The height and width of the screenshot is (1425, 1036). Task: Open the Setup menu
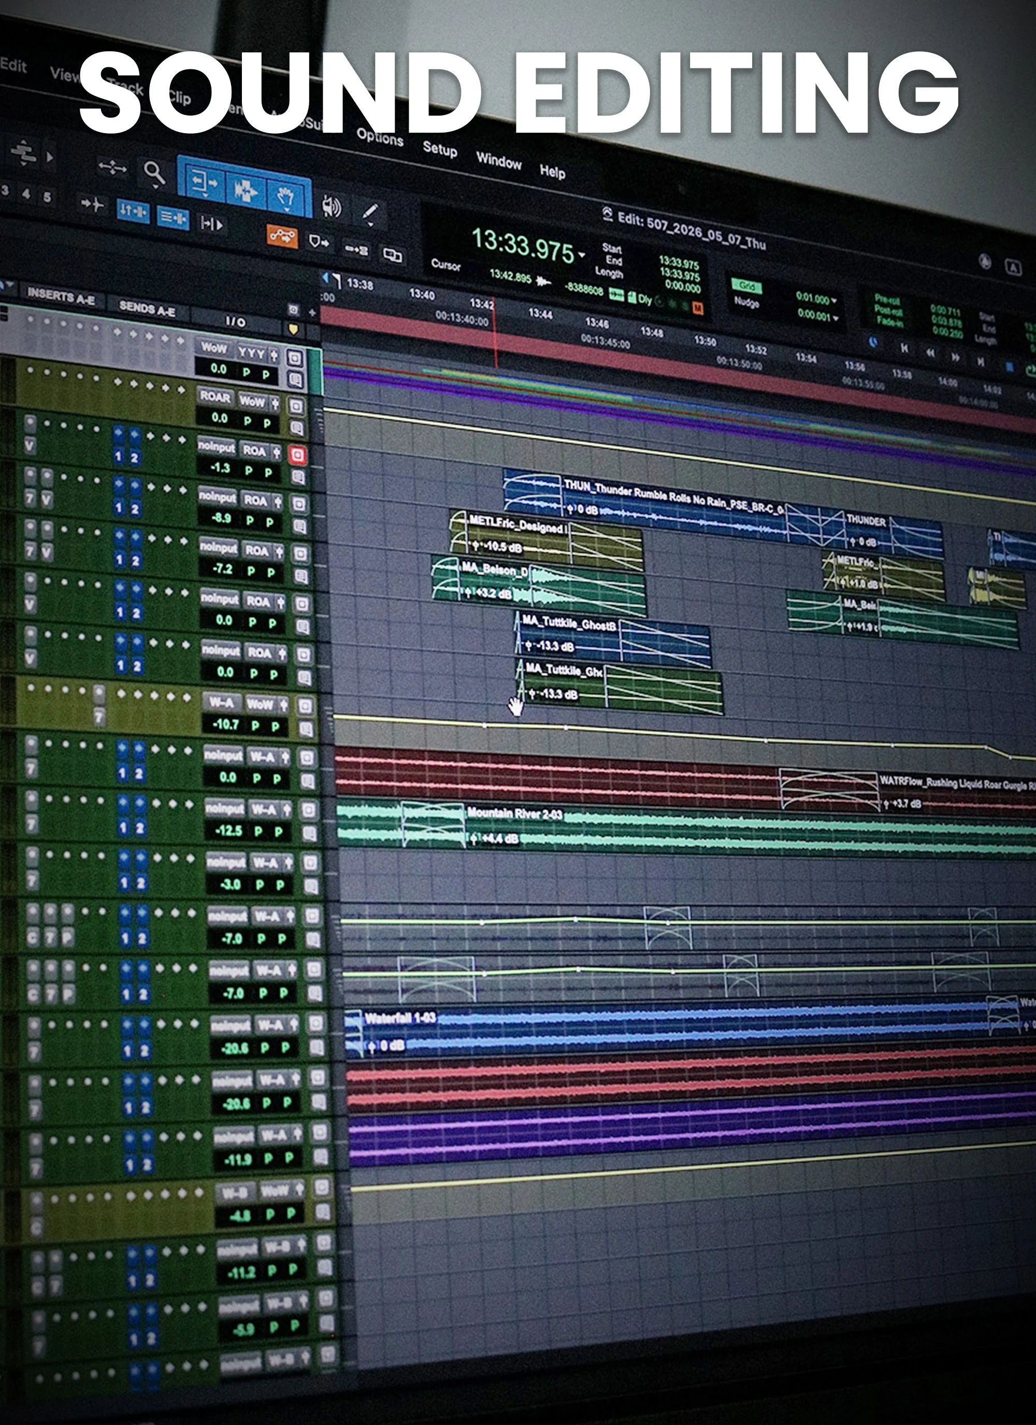click(440, 149)
